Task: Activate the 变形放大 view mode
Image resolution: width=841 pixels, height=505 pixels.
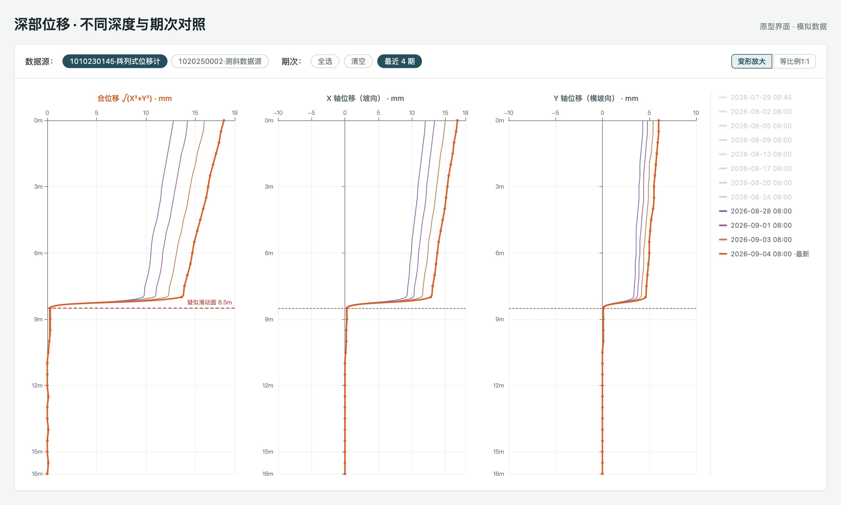Action: 752,61
